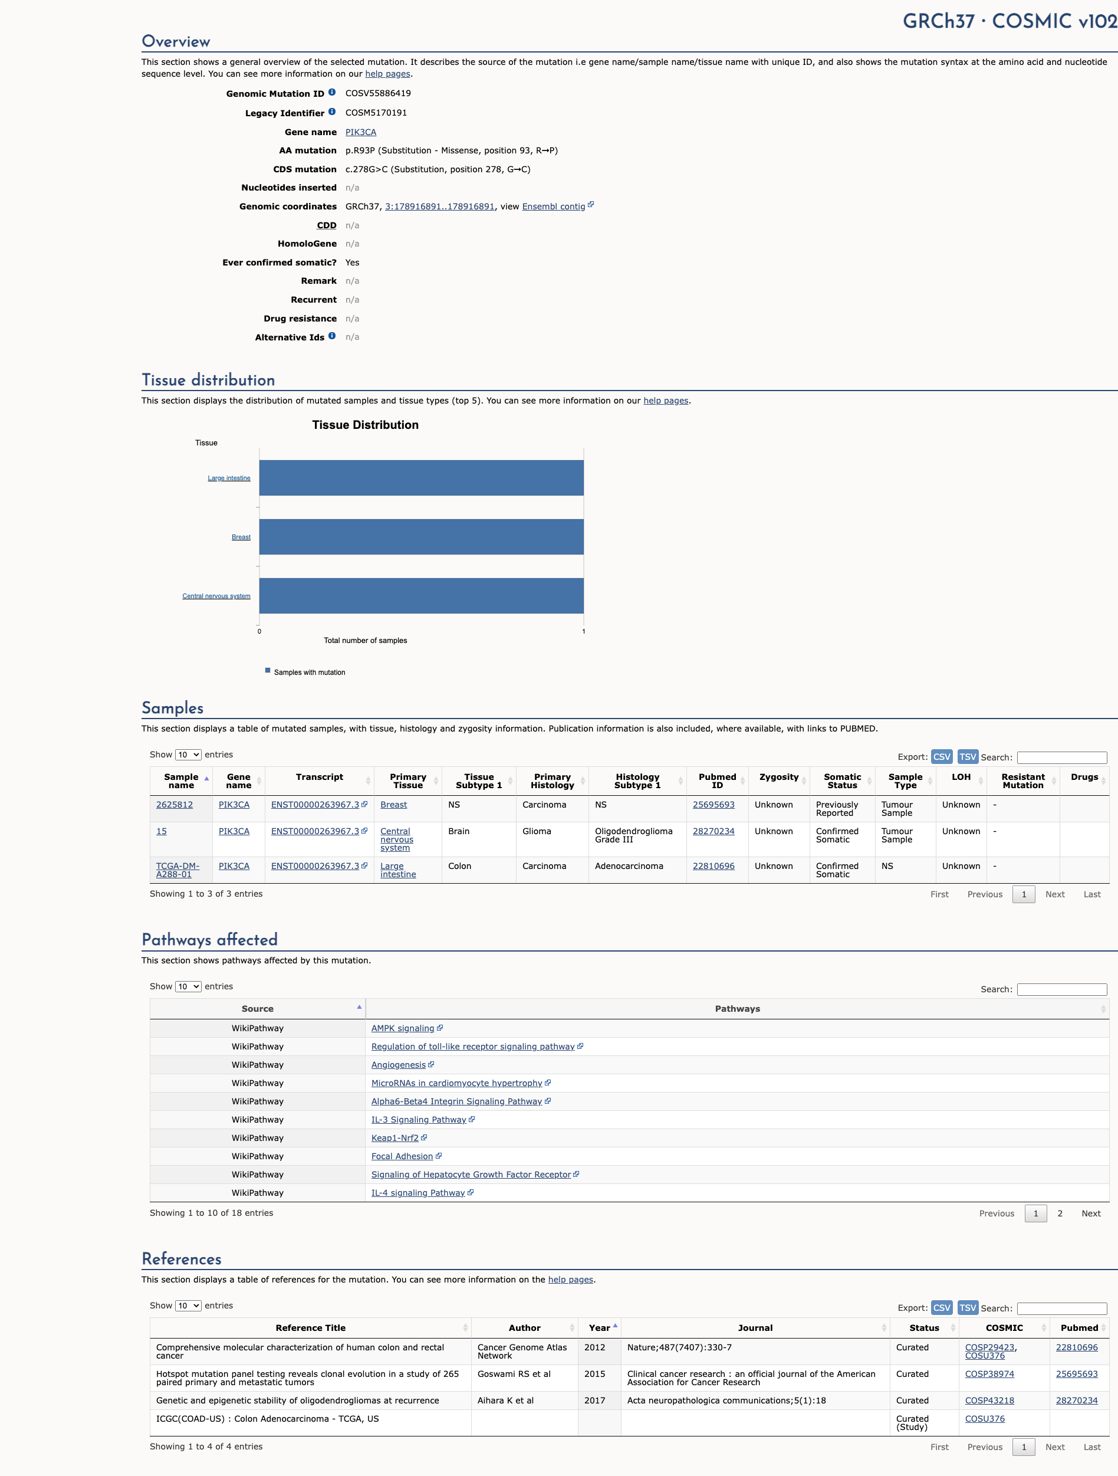Click Pathways table search field
The width and height of the screenshot is (1118, 1476).
1062,989
